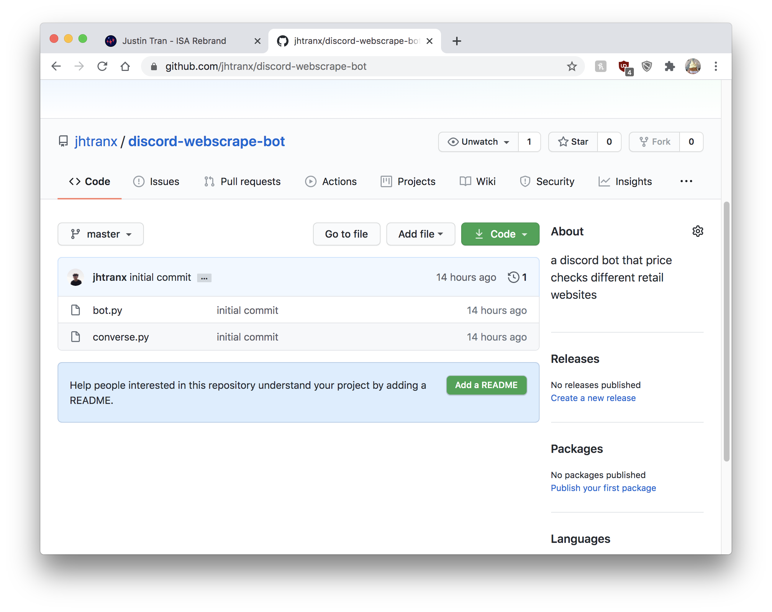The width and height of the screenshot is (772, 612).
Task: Open a new browser tab
Action: 457,41
